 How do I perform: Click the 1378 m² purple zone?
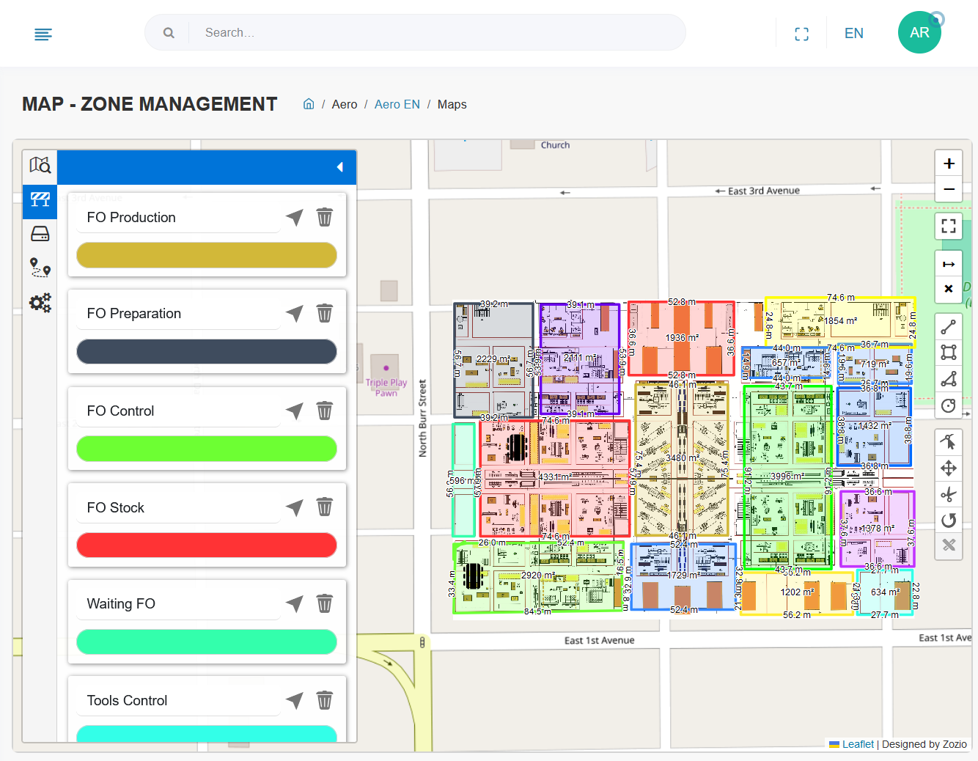coord(877,529)
